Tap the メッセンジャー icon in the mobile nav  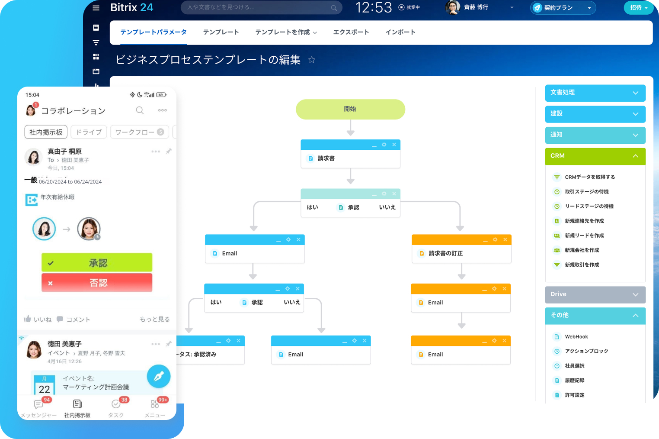coord(38,404)
